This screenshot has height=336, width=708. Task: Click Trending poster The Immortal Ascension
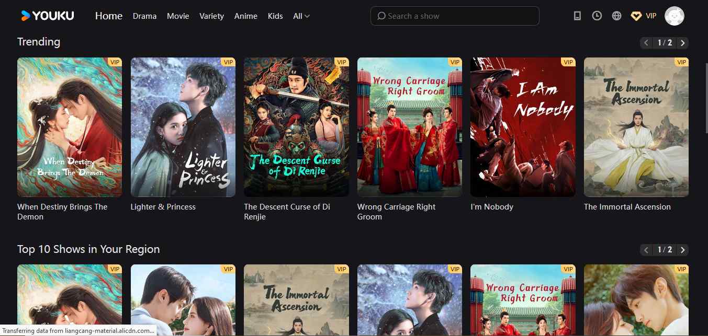pos(636,127)
